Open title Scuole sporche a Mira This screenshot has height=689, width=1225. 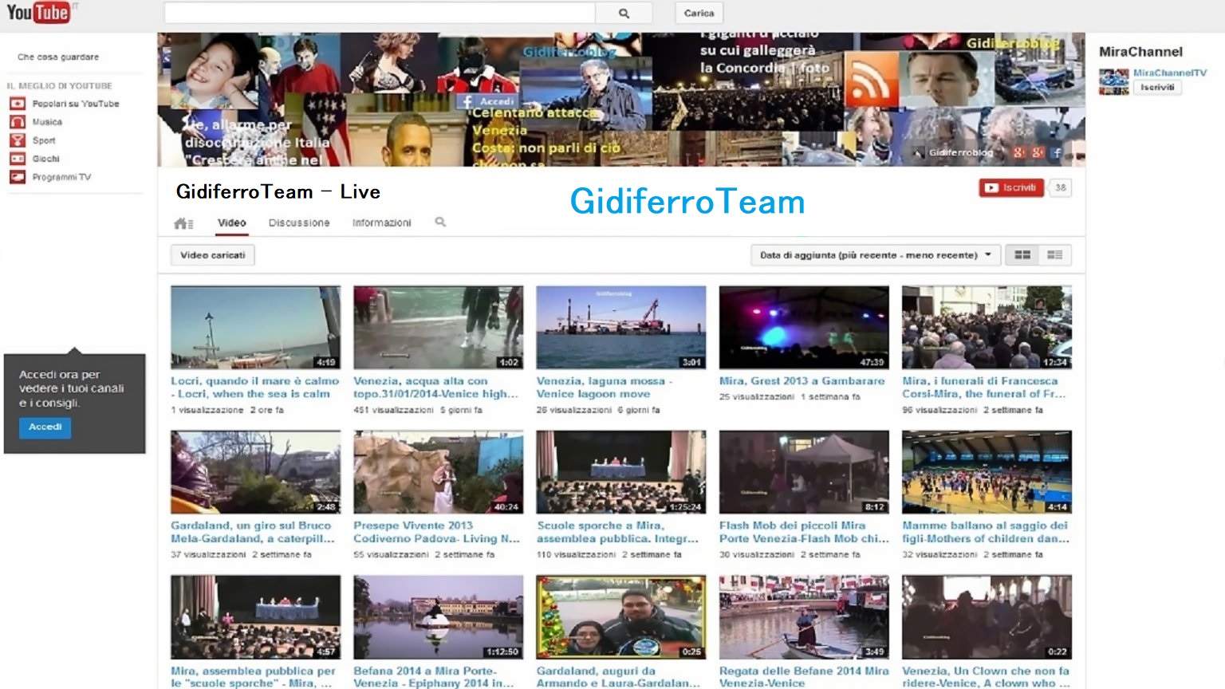[x=617, y=532]
